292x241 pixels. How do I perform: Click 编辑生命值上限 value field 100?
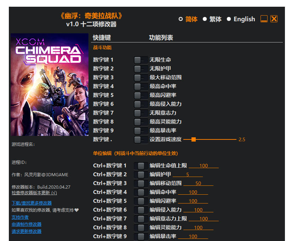coord(204,166)
